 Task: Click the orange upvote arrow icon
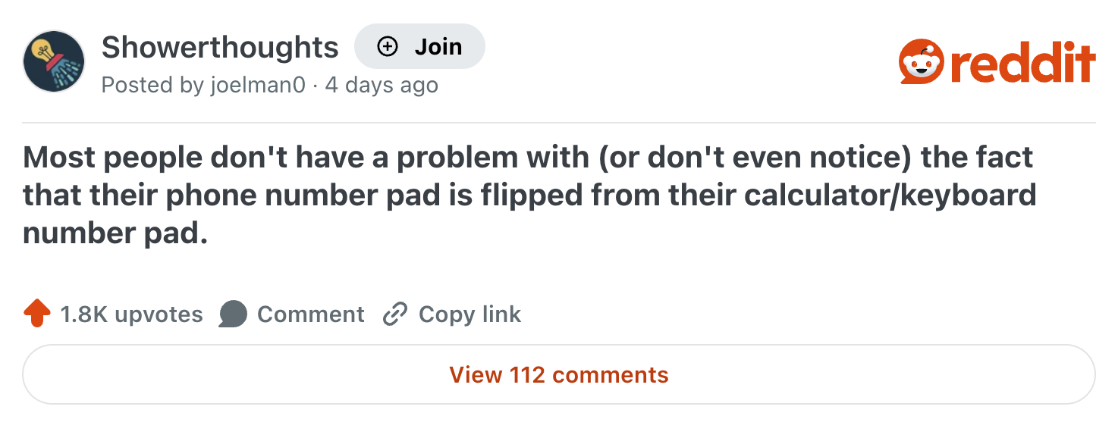click(37, 314)
